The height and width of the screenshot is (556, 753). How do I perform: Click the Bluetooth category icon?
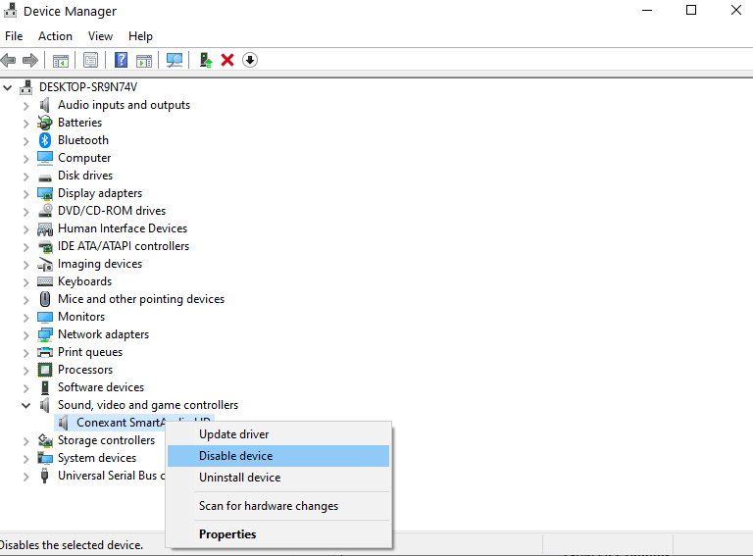click(45, 140)
